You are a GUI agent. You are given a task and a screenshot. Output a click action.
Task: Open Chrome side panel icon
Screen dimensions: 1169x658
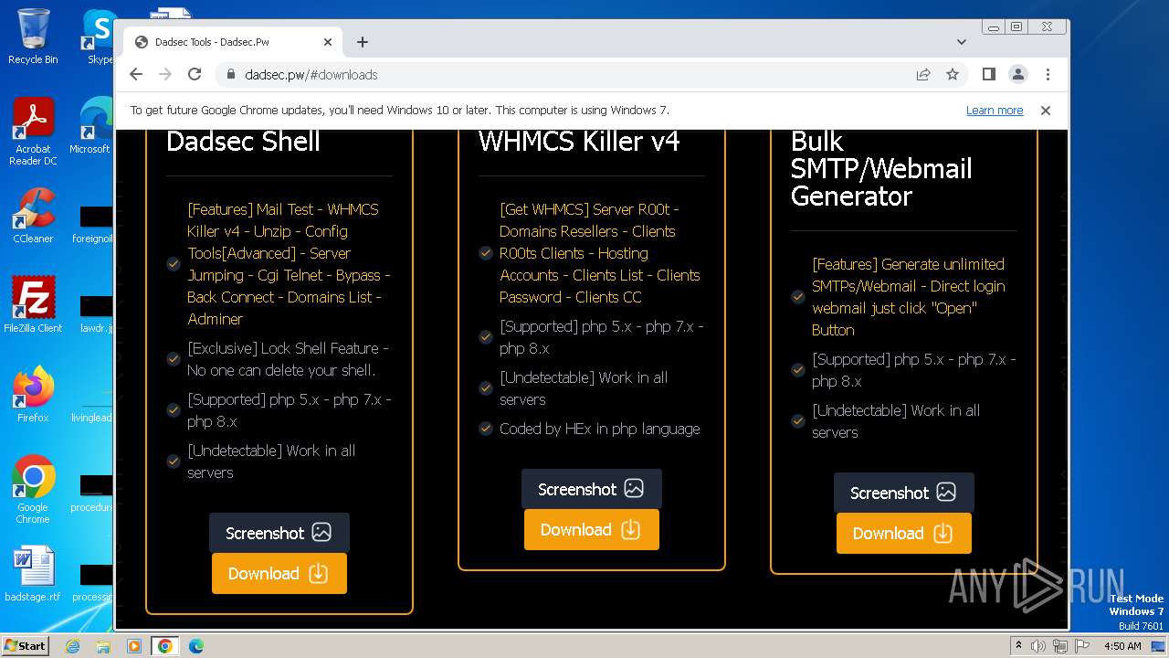pos(989,75)
